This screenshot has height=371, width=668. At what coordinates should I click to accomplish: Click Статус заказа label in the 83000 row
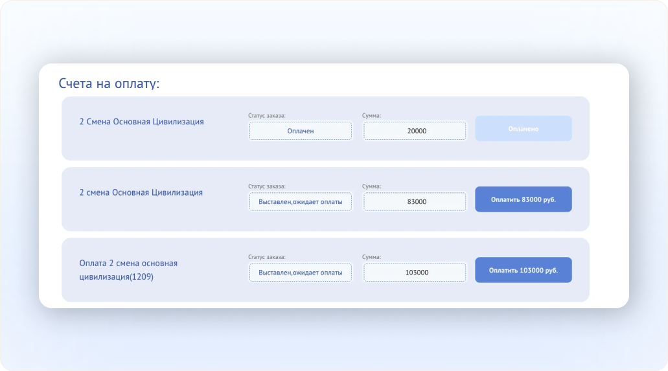coord(267,186)
